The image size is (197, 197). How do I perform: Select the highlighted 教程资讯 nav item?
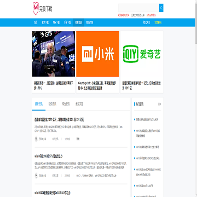[x=79, y=22]
